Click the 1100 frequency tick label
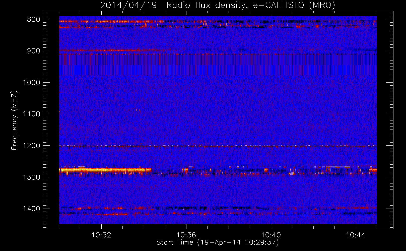406x251 pixels. pyautogui.click(x=32, y=114)
